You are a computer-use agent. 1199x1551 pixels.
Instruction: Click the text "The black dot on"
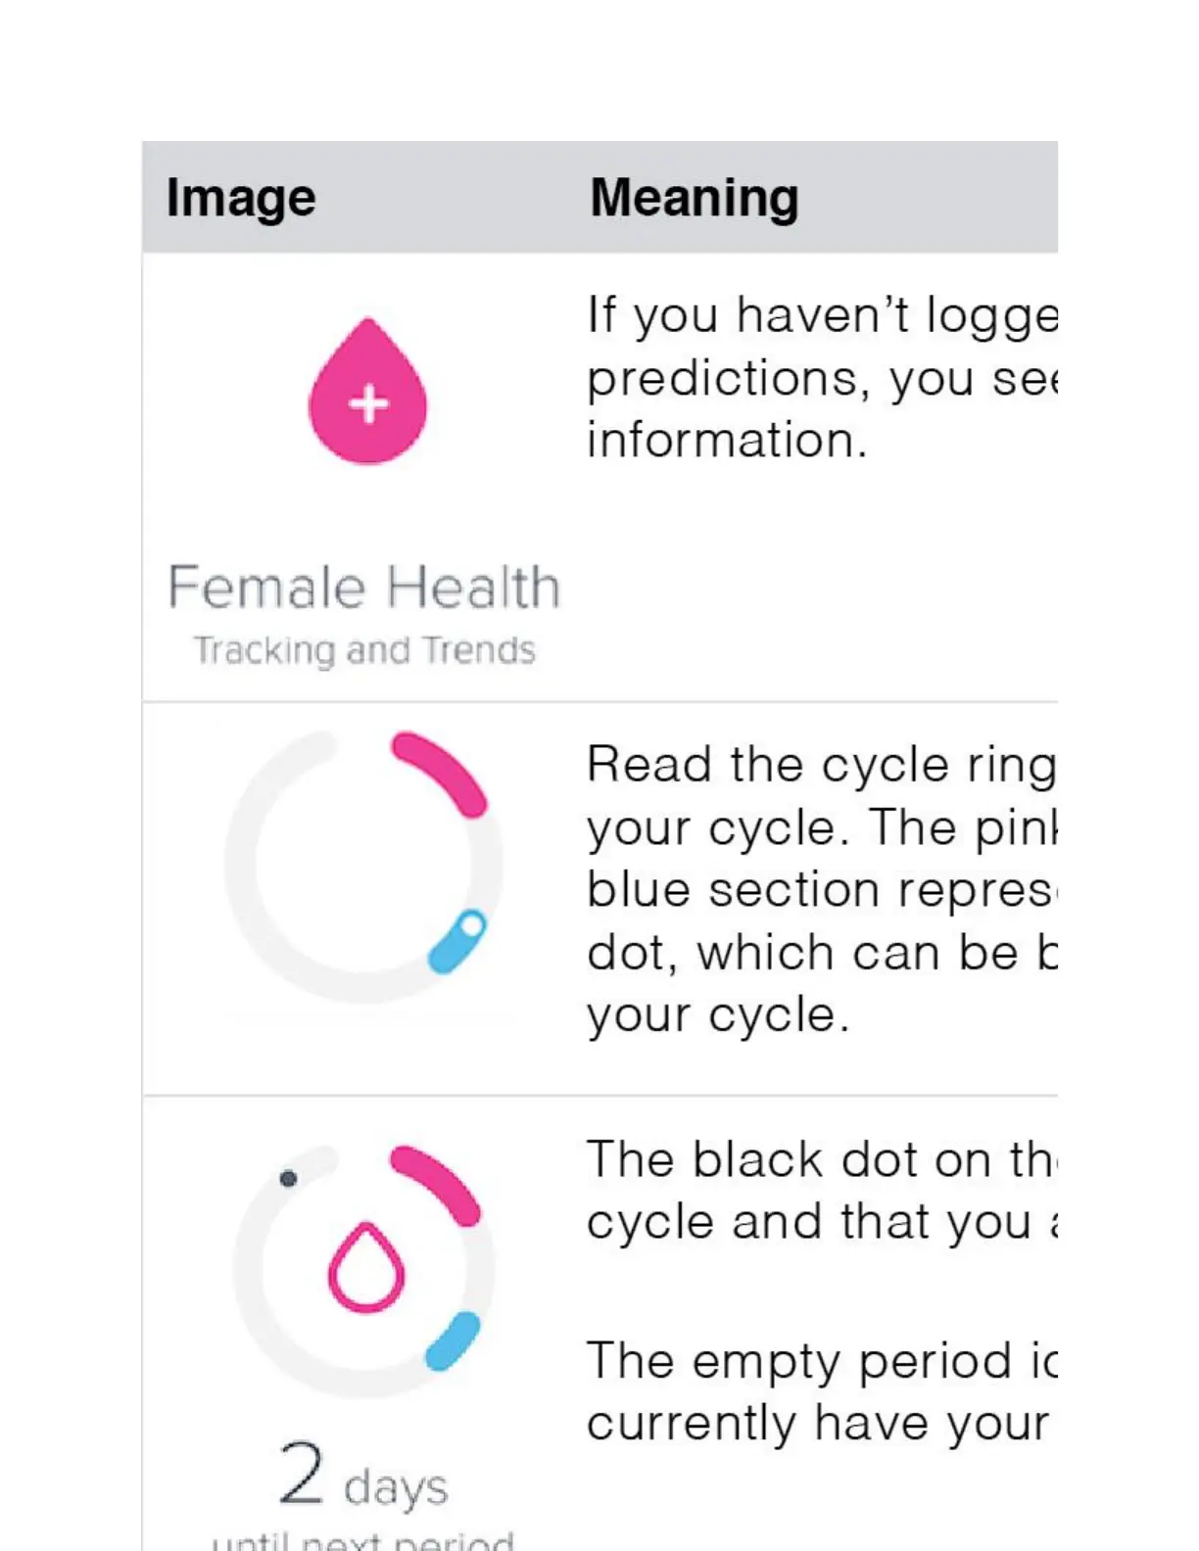(821, 1160)
